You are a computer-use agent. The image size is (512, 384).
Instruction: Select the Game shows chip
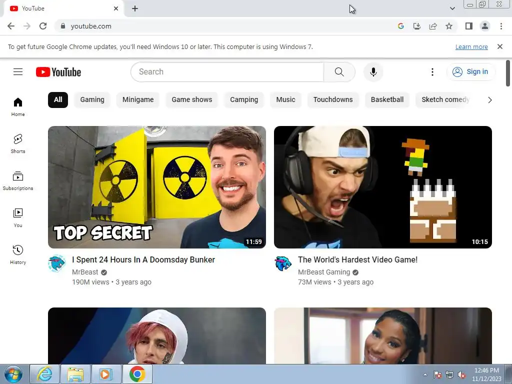(192, 99)
